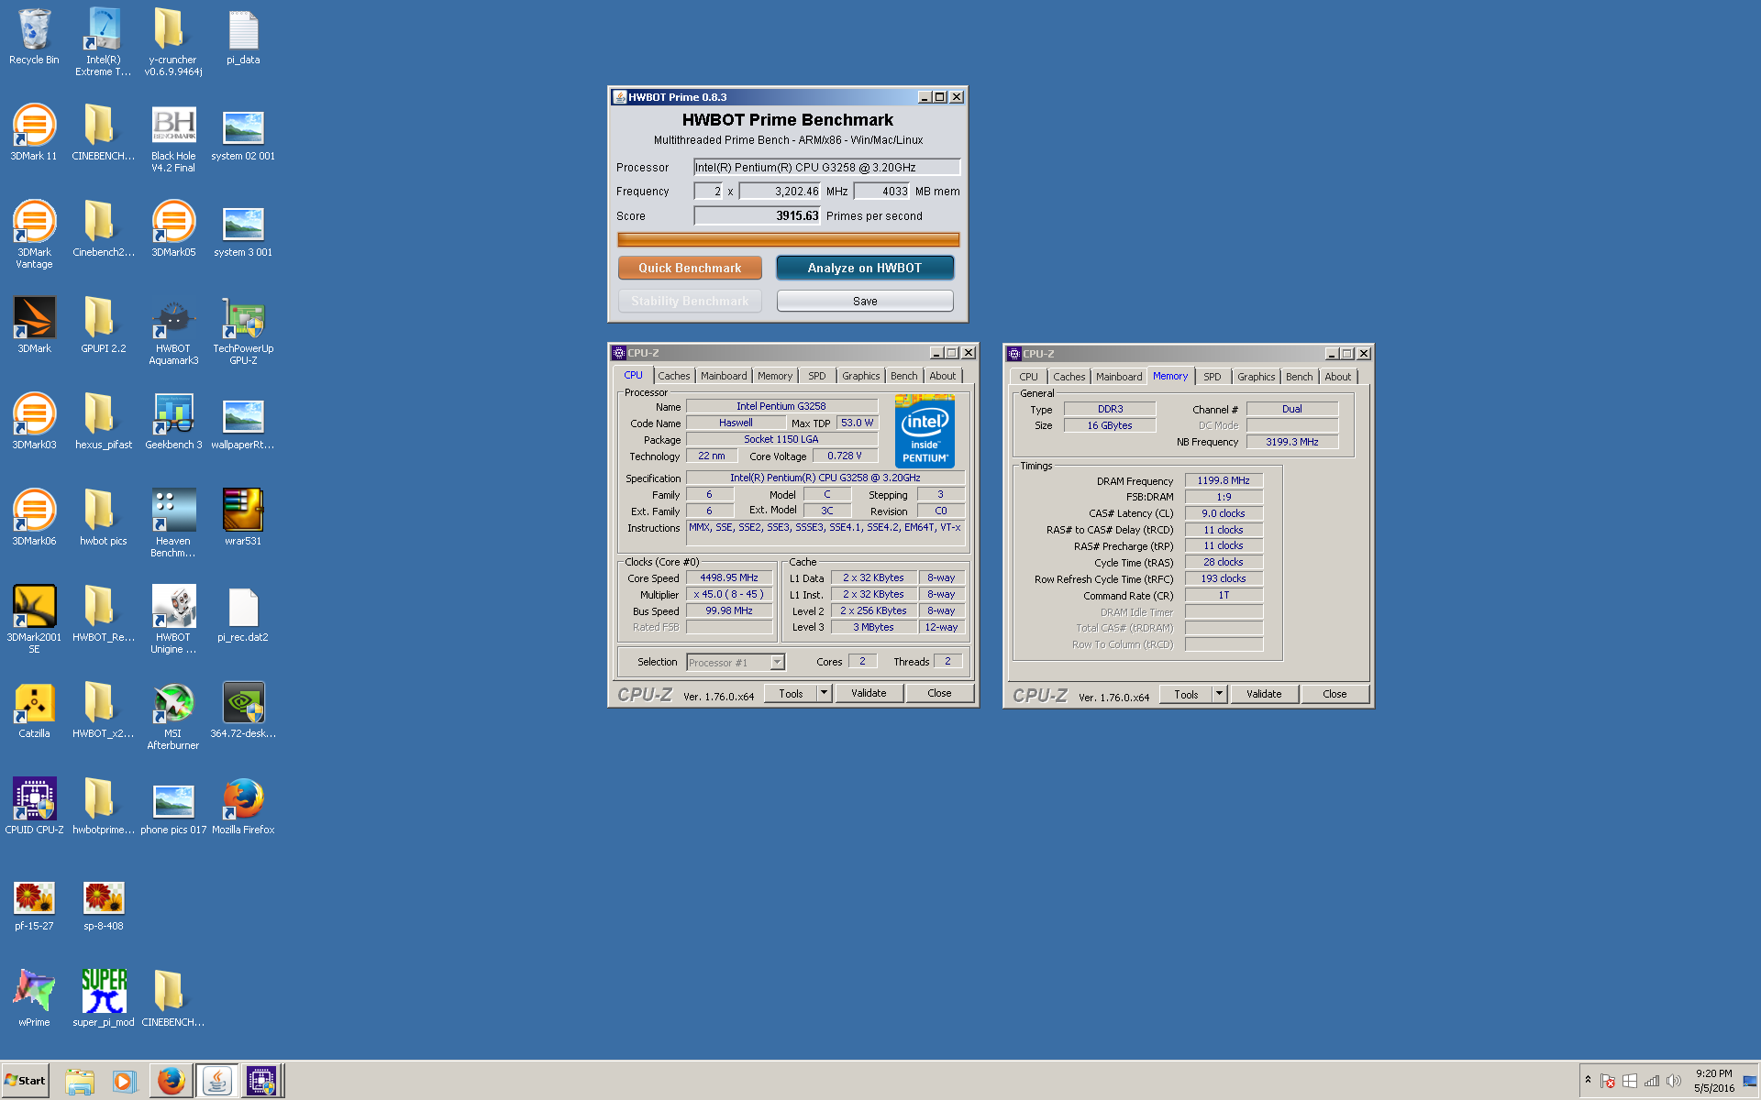Screen dimensions: 1761x1100
Task: Launch the 3DMark 11 shortcut
Action: (34, 133)
